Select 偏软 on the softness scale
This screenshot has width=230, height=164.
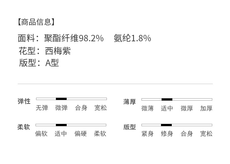click(41, 134)
